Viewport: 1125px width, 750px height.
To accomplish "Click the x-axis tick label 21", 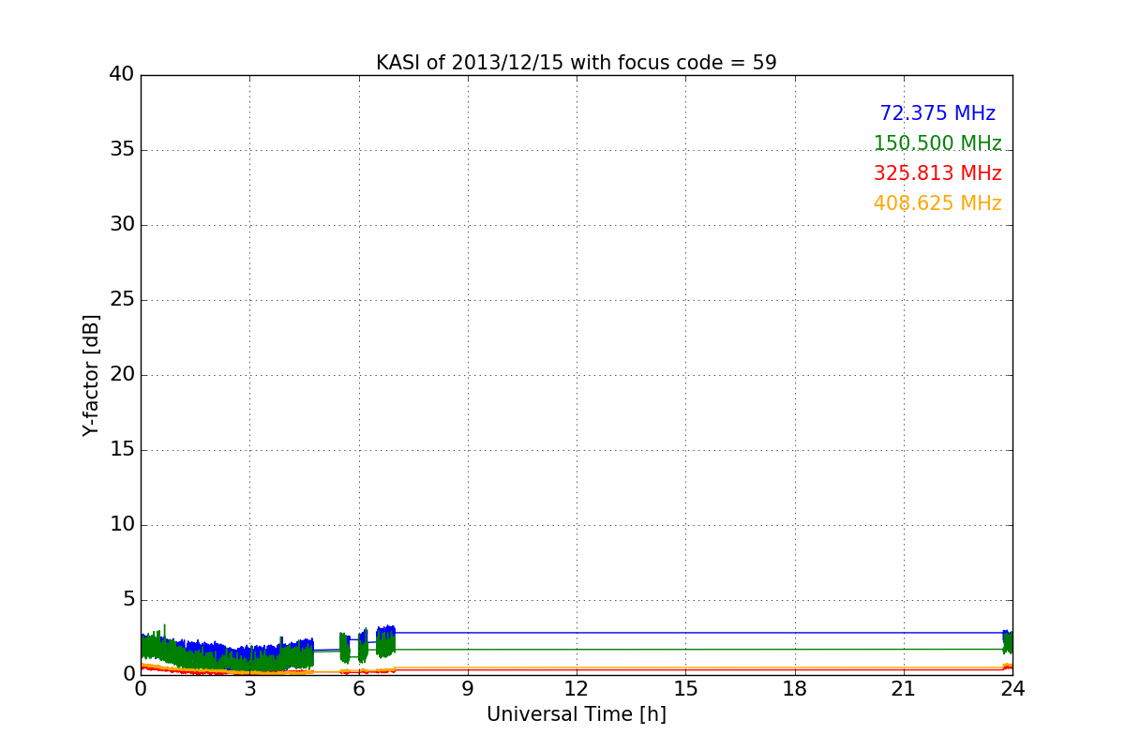I will tap(904, 689).
